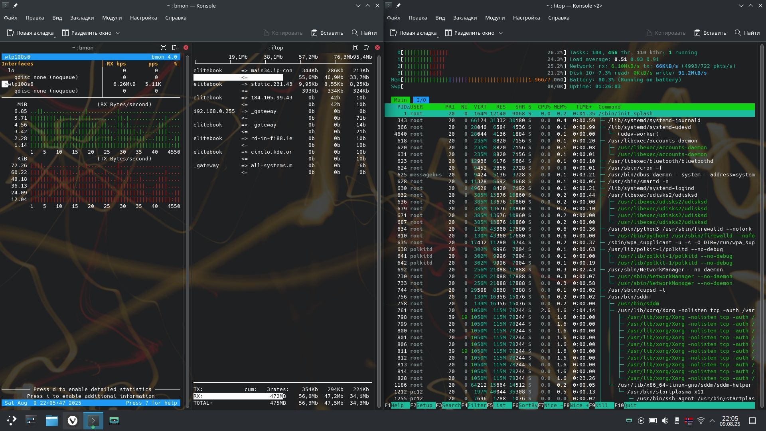Select the /usr/libexec/bluetooth/bluetoothd row in htop
This screenshot has height=431, width=766.
[570, 161]
